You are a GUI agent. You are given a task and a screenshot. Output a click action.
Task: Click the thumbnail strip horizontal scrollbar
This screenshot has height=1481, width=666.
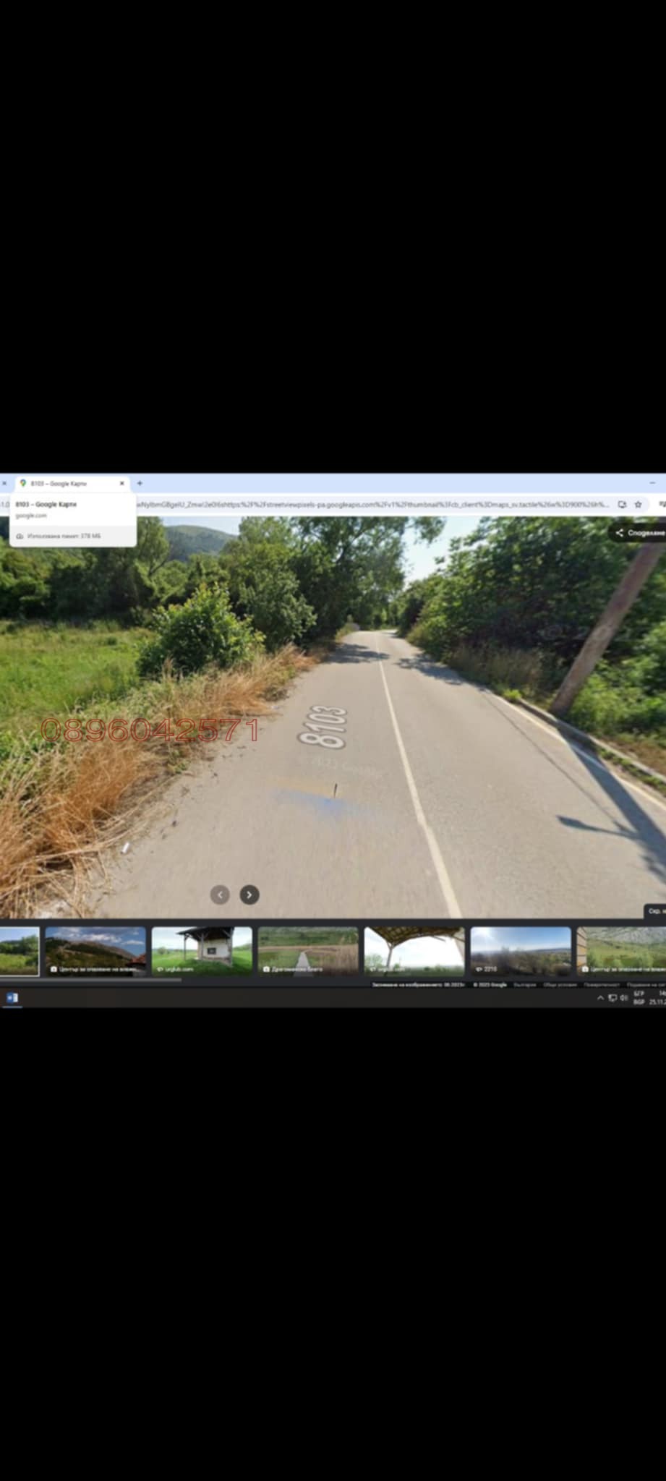click(90, 980)
